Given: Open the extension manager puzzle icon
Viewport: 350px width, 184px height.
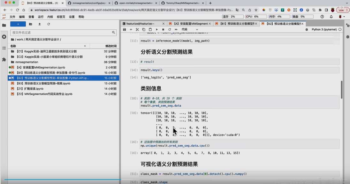Looking at the screenshot, I should point(4,59).
